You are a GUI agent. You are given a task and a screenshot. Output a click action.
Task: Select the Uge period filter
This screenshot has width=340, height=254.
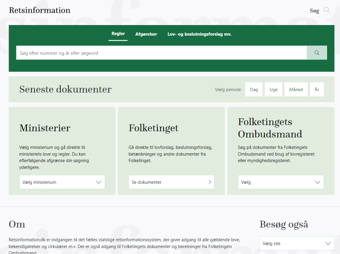tap(274, 89)
